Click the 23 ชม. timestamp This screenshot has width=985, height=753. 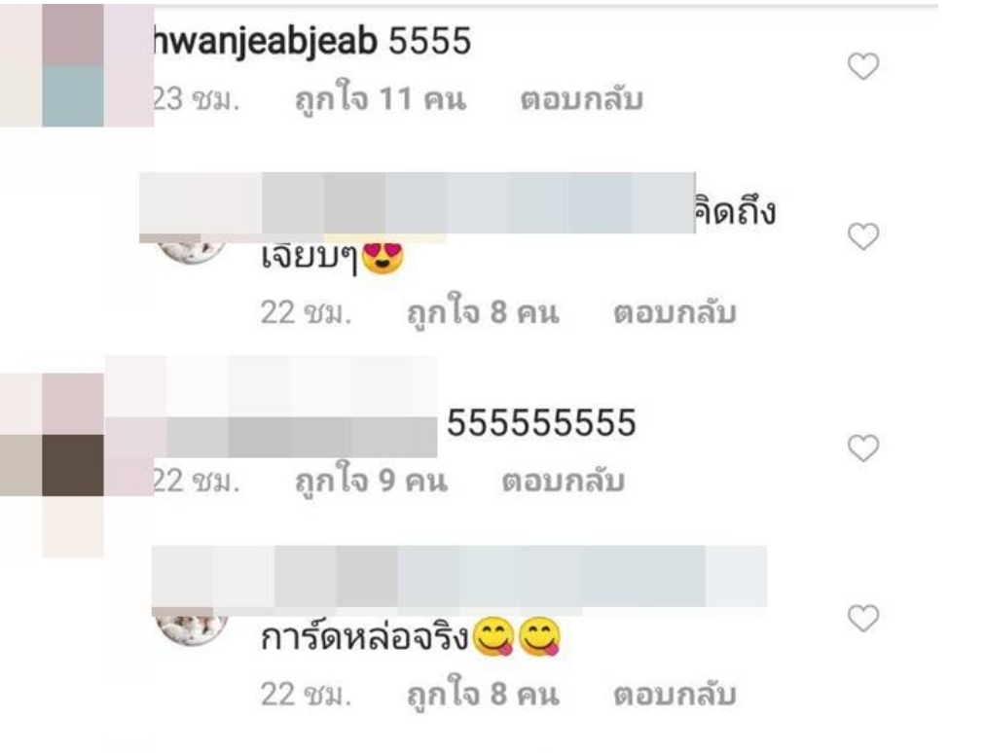pos(196,99)
